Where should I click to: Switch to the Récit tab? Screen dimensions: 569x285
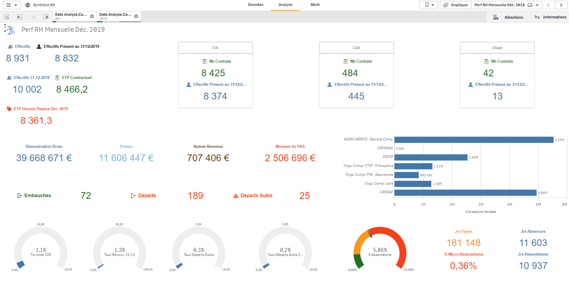tap(315, 5)
